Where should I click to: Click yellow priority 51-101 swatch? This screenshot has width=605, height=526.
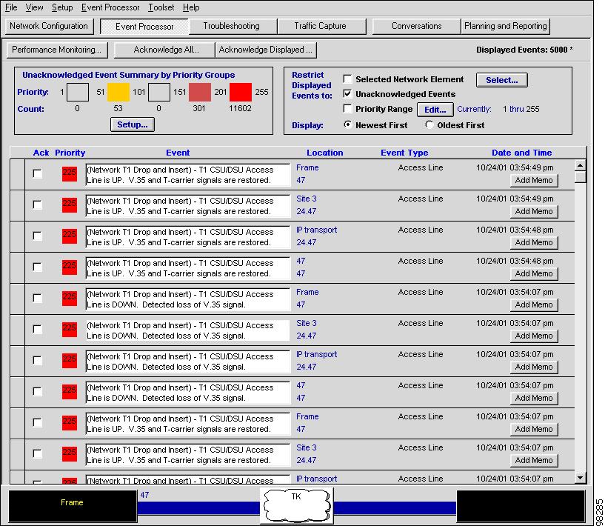pyautogui.click(x=118, y=92)
